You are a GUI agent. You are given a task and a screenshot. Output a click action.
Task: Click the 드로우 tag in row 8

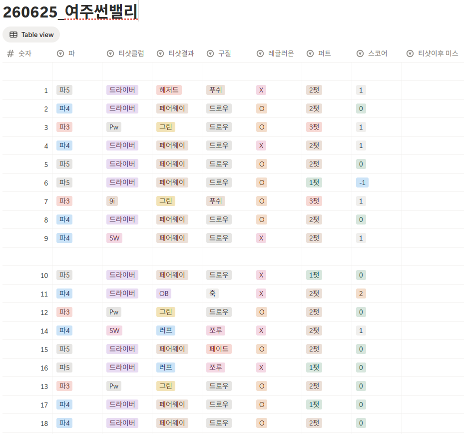point(219,219)
